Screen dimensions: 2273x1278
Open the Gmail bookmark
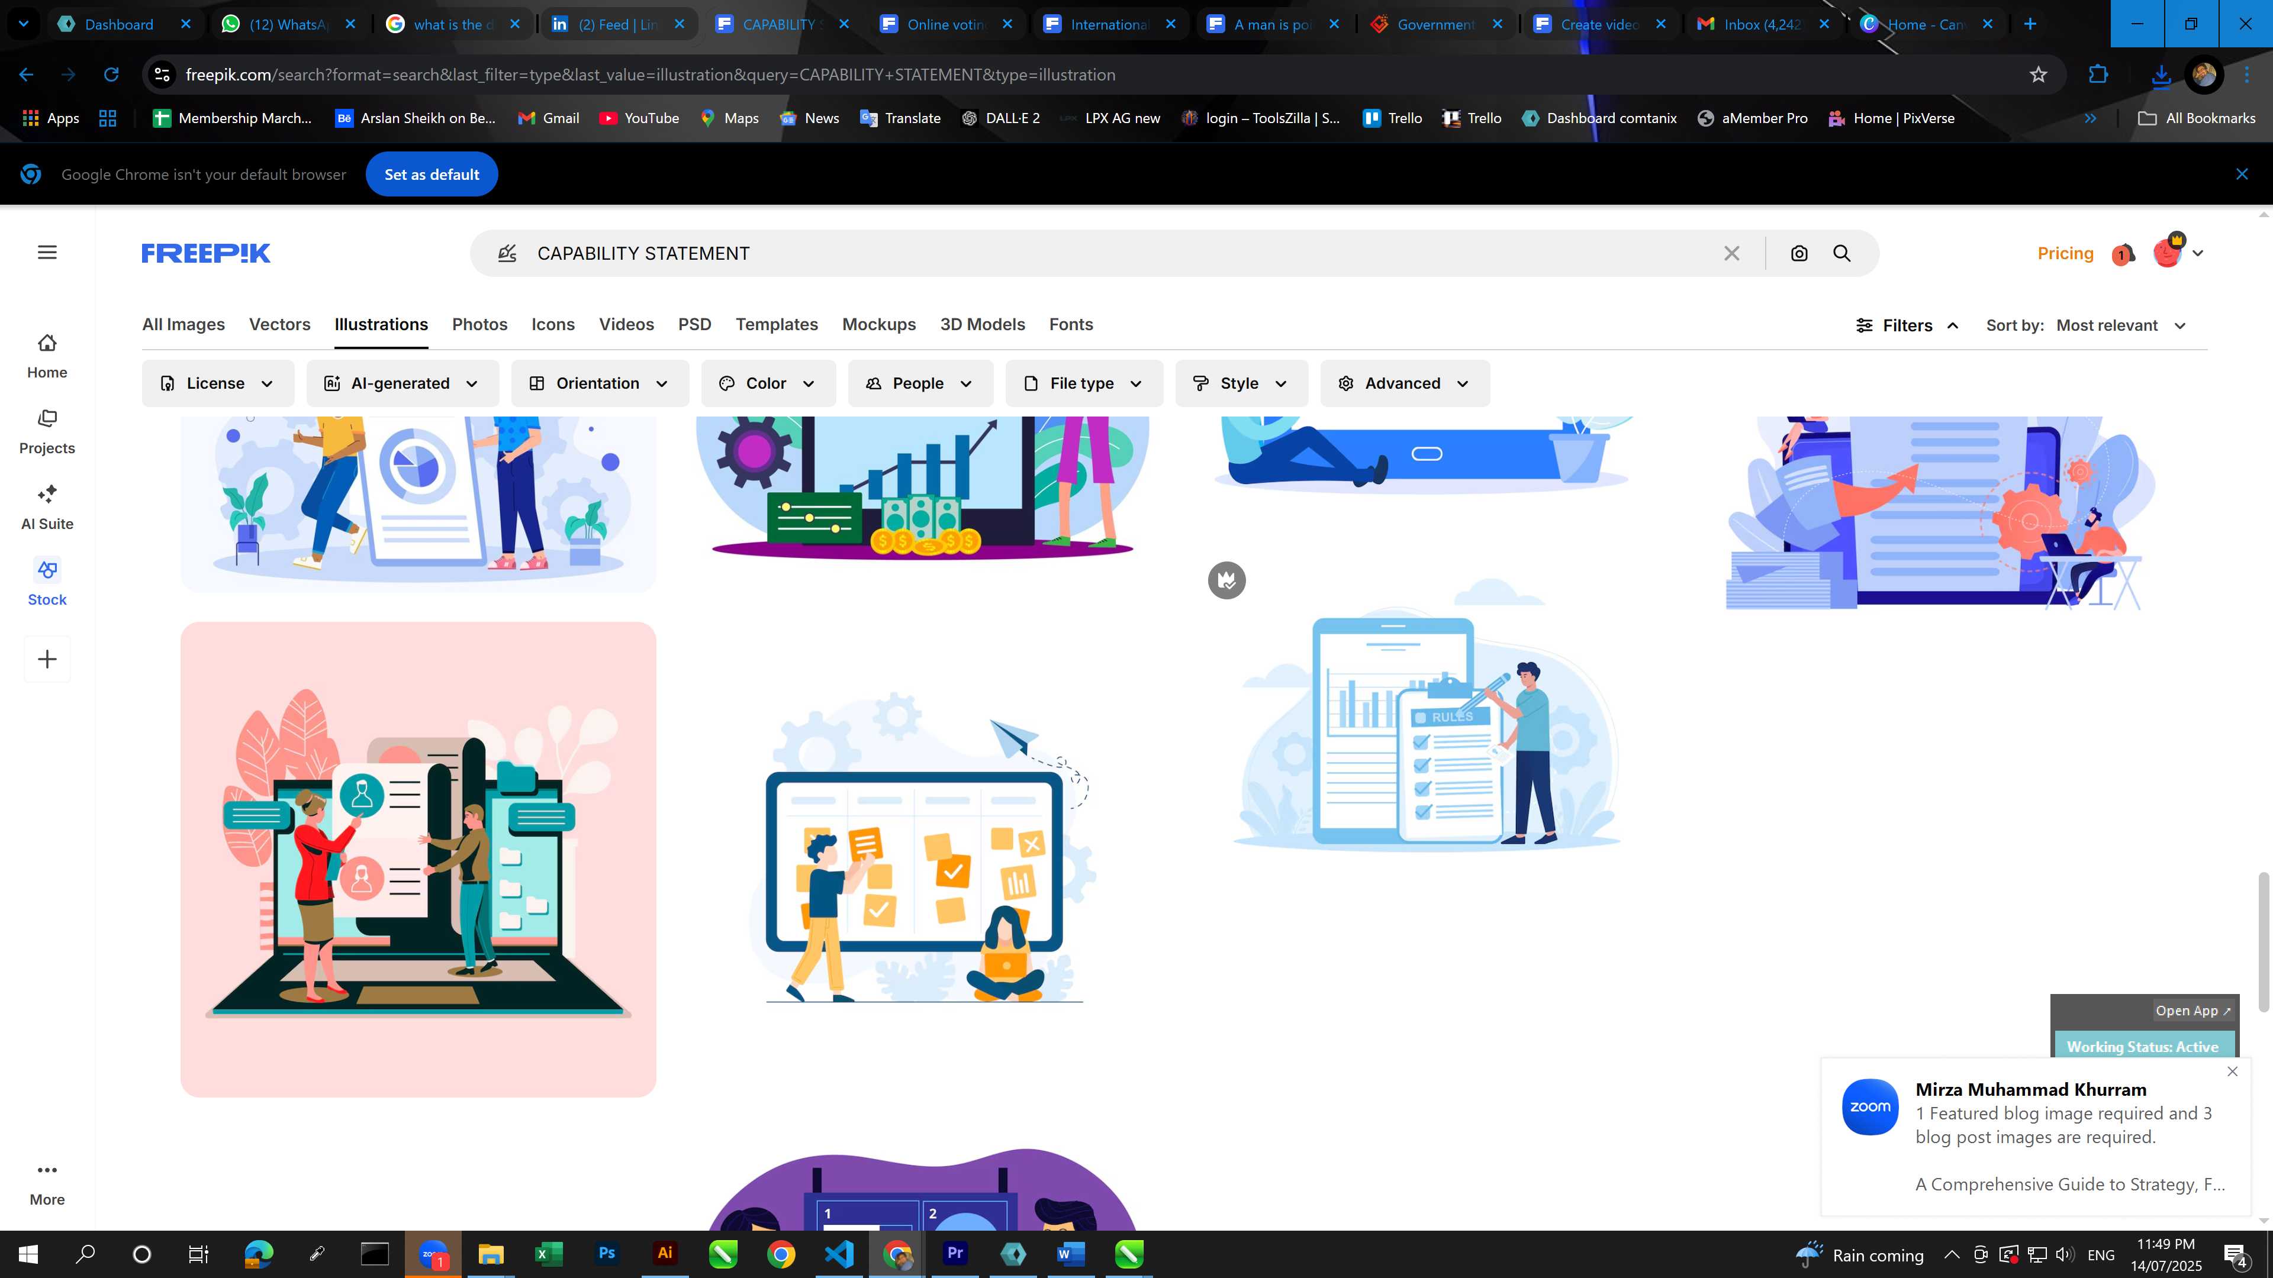pos(548,118)
